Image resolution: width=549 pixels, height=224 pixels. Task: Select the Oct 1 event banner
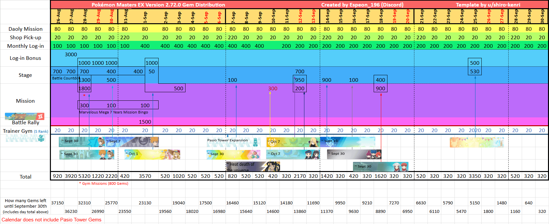pyautogui.click(x=152, y=154)
